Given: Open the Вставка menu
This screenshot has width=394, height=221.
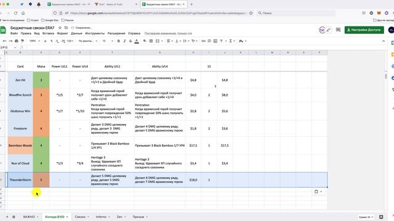Looking at the screenshot, I should coord(48,33).
